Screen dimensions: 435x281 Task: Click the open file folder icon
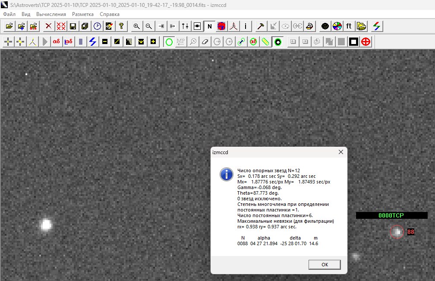9,26
